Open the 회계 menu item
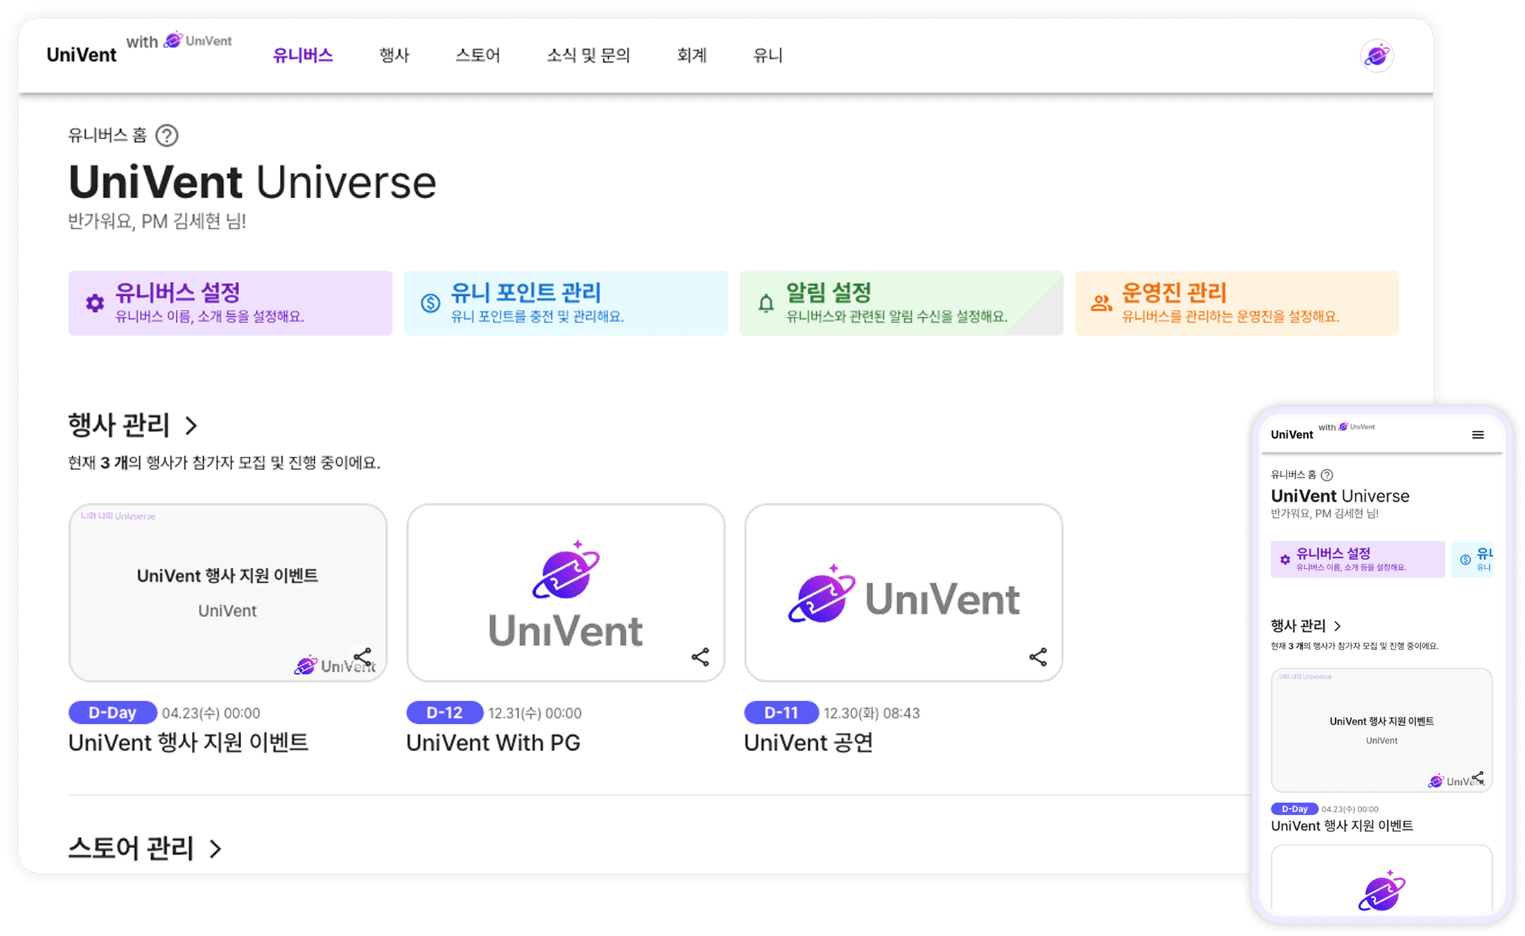 [692, 56]
